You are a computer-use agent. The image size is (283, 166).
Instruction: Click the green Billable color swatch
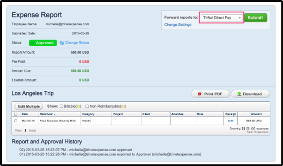coord(78,106)
